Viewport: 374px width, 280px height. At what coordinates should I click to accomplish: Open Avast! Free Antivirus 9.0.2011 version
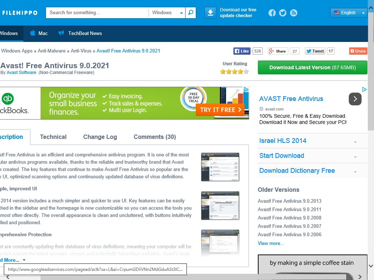(290, 209)
